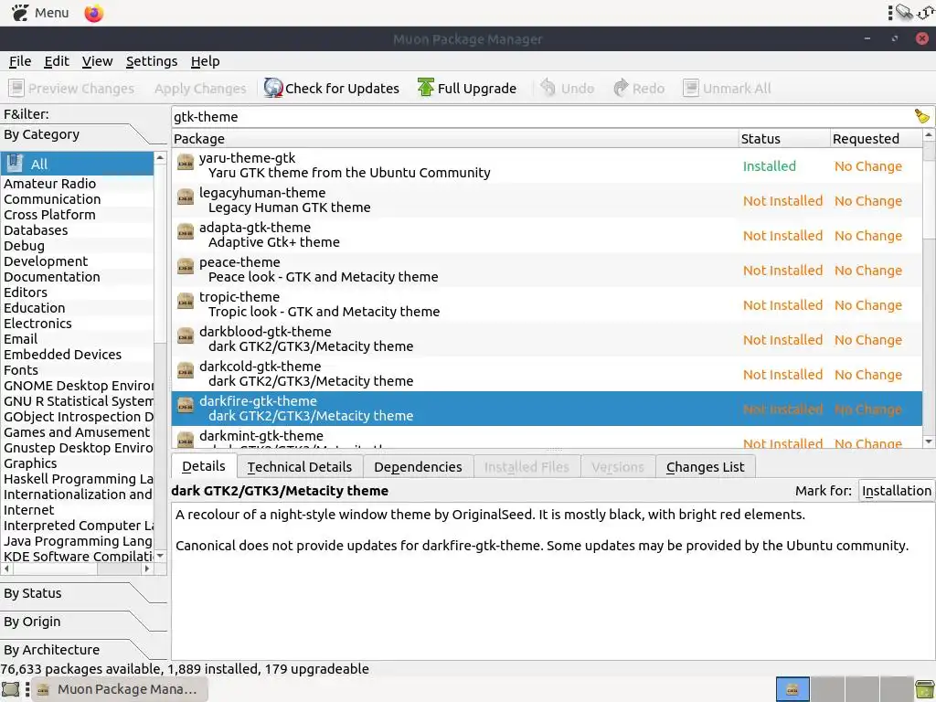The width and height of the screenshot is (936, 702).
Task: Click the Redo toolbar button
Action: [639, 89]
